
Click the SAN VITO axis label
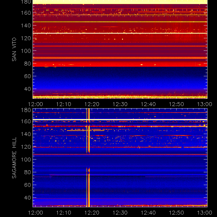coord(14,49)
